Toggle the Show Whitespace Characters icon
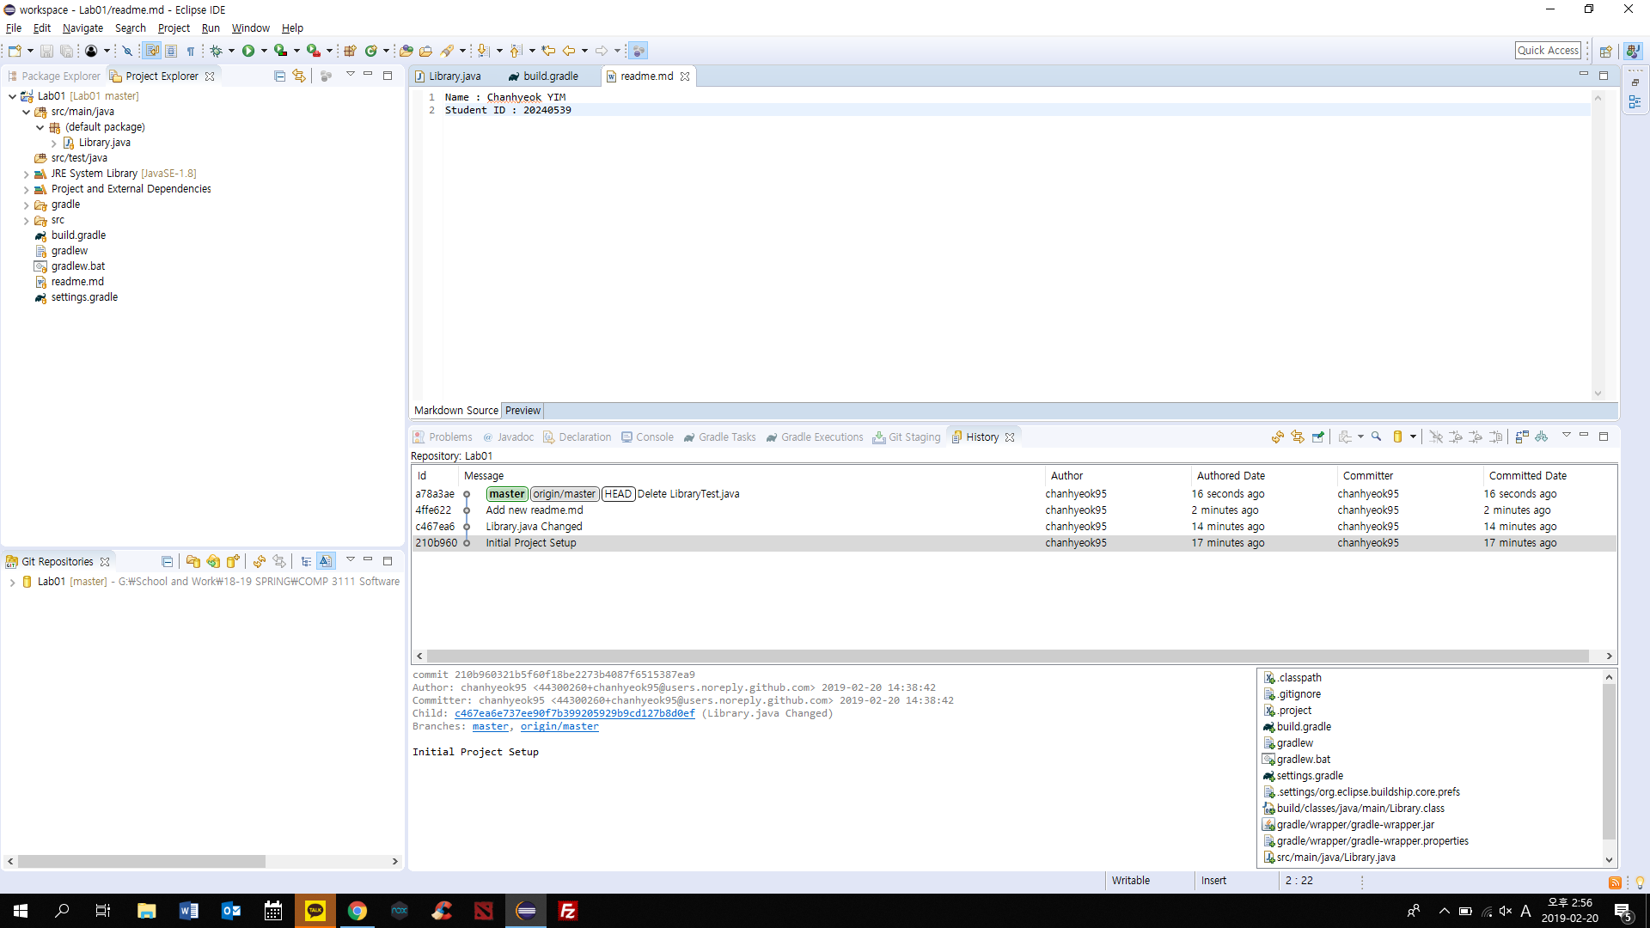 pyautogui.click(x=191, y=51)
